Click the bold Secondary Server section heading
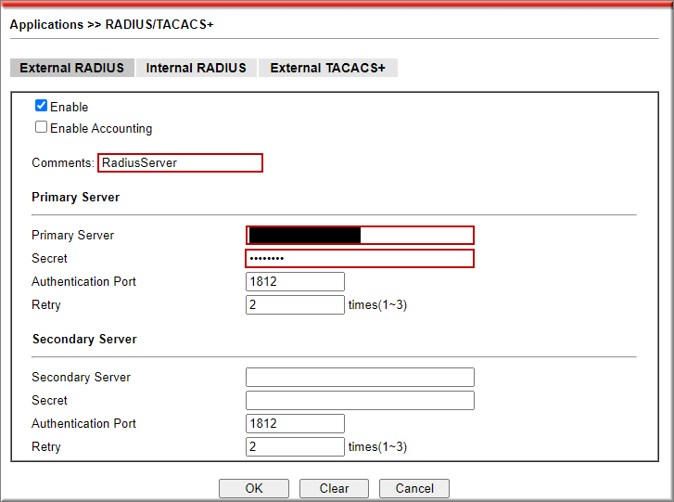 84,339
